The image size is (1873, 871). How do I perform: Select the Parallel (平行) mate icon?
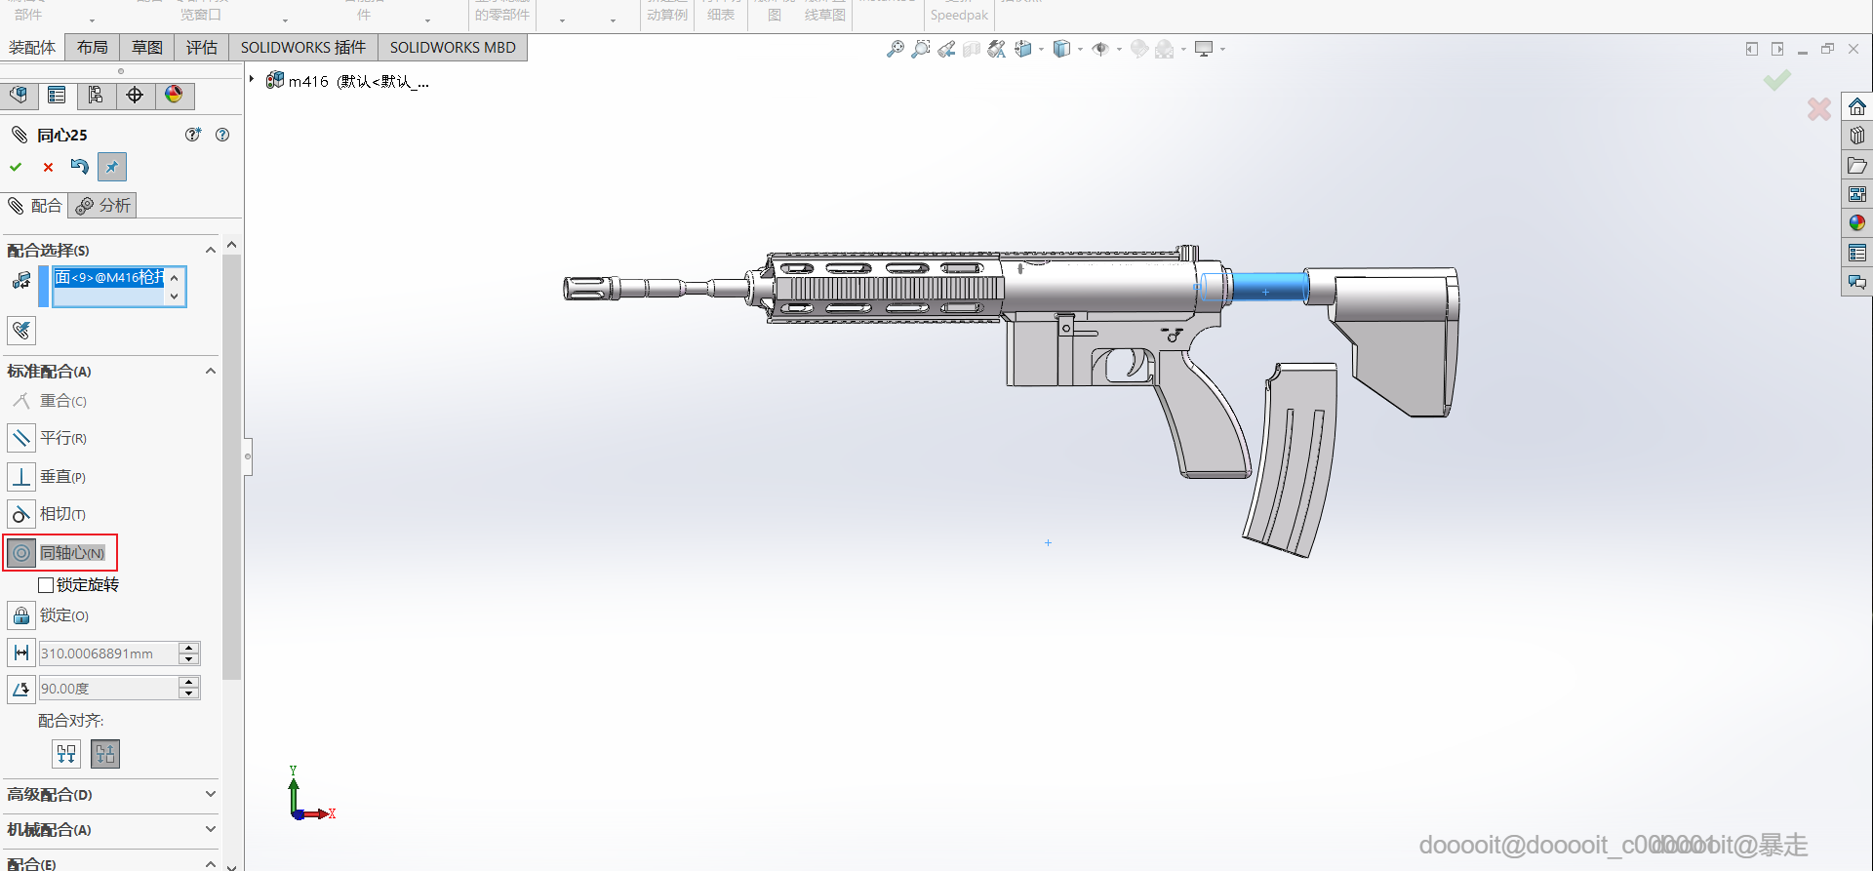pyautogui.click(x=21, y=438)
